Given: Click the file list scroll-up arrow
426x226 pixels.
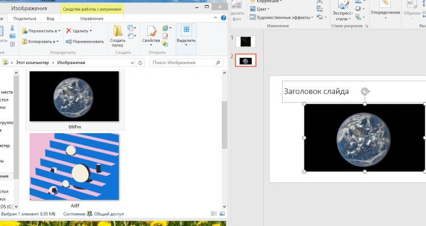Looking at the screenshot, I should pos(225,73).
